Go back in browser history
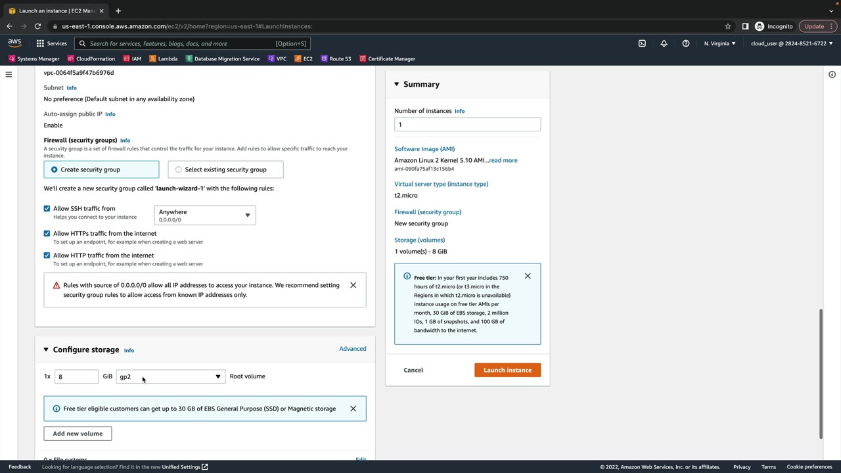The width and height of the screenshot is (841, 473). (9, 26)
